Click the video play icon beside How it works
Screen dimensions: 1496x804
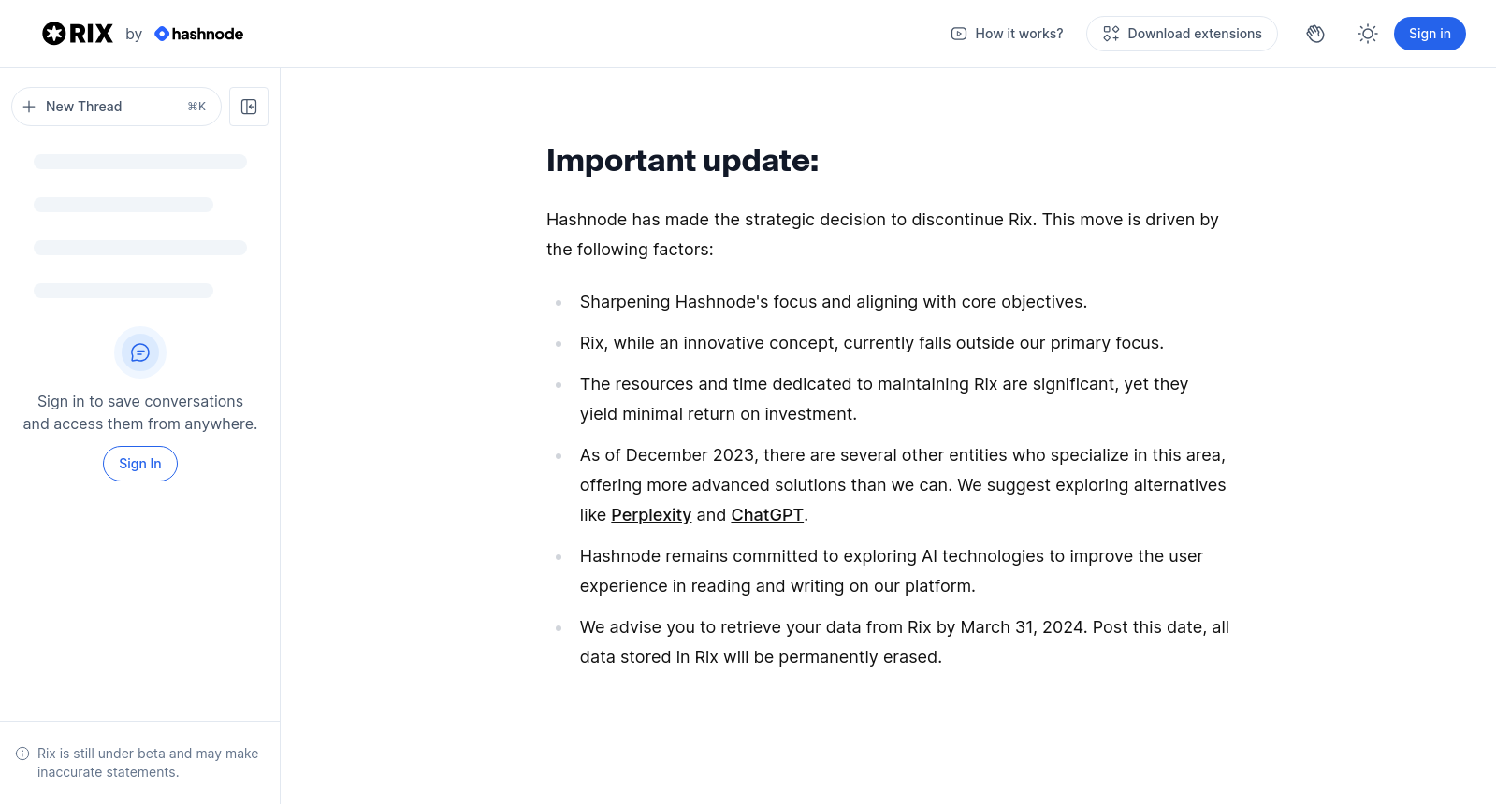[x=959, y=34]
